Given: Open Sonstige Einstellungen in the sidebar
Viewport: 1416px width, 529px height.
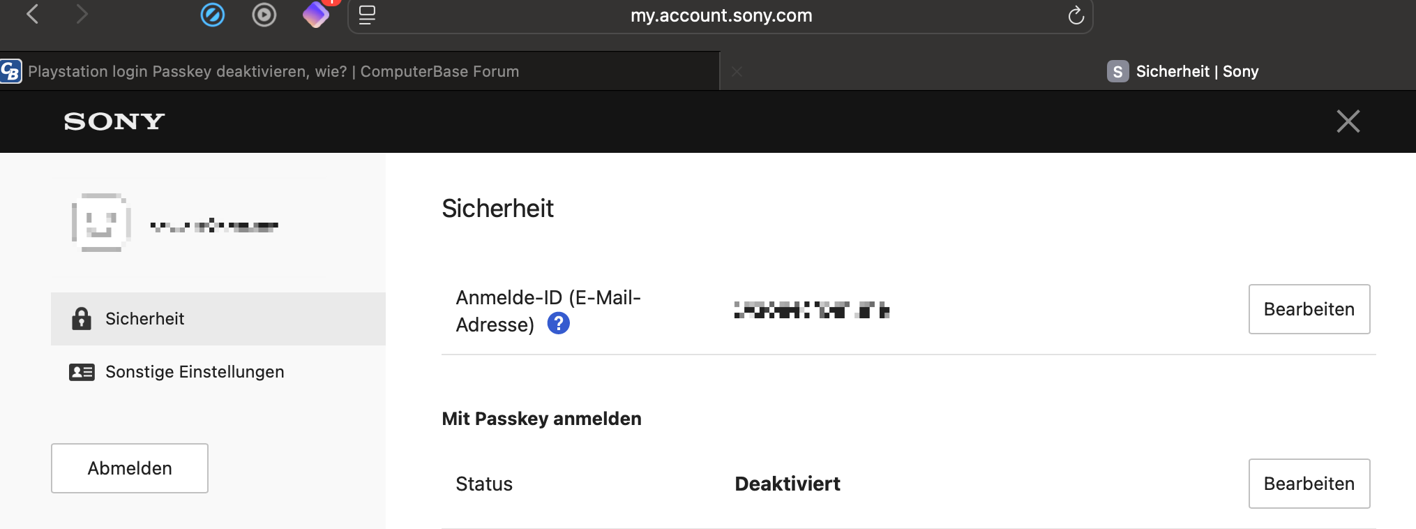Looking at the screenshot, I should coord(194,372).
